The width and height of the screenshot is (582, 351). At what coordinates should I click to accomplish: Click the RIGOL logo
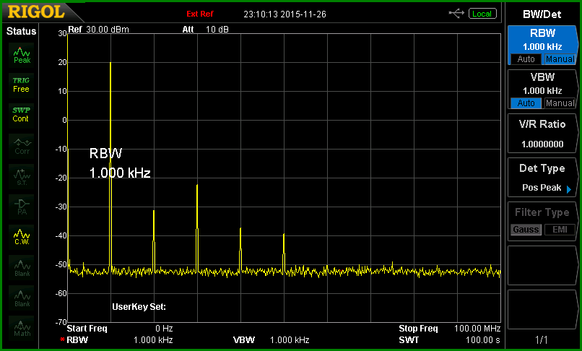(x=36, y=12)
